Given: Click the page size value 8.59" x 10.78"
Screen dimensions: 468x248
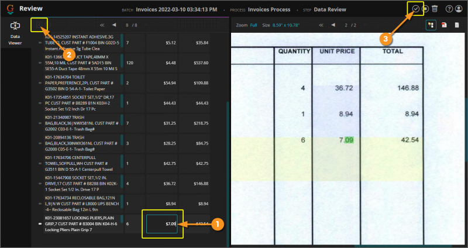Looking at the screenshot, I should pos(285,25).
